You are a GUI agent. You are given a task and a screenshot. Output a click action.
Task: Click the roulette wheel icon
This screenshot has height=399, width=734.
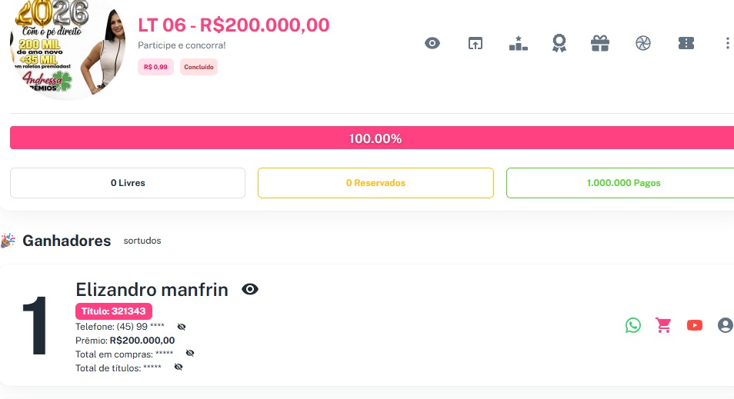pos(643,44)
